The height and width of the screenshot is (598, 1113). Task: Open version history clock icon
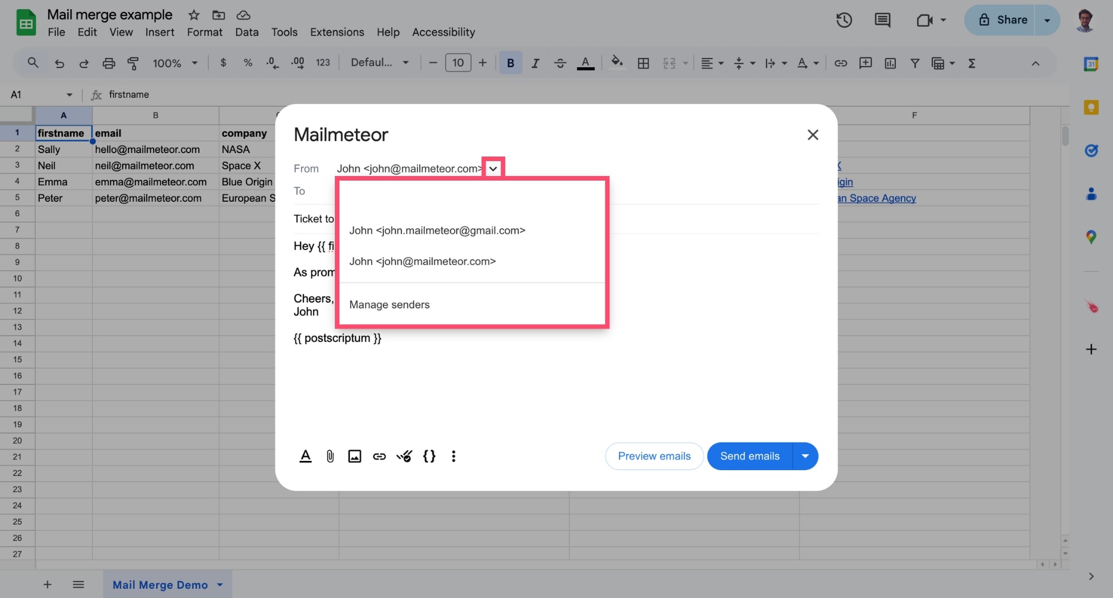pos(843,21)
